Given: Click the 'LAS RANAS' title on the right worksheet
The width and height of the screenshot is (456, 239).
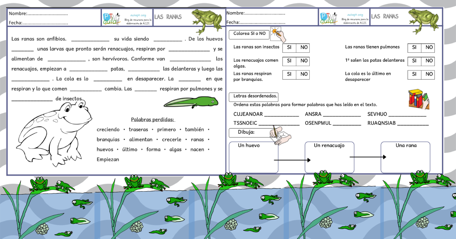Looking at the screenshot, I should pyautogui.click(x=385, y=16).
